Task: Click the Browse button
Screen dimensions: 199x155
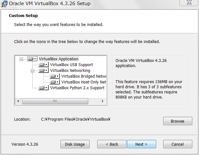Action: (x=178, y=121)
